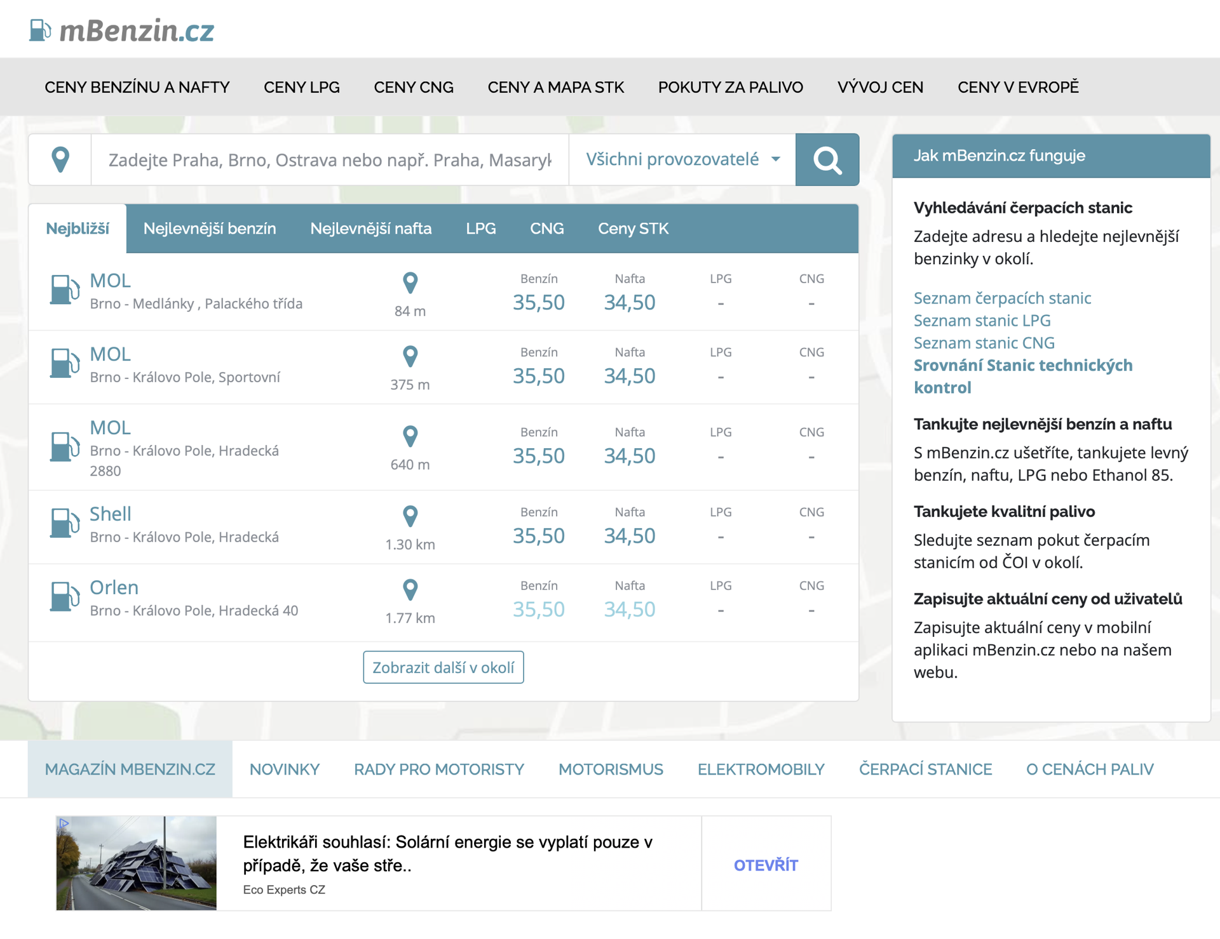Click the solar energy ad headline
This screenshot has width=1220, height=939.
click(447, 853)
